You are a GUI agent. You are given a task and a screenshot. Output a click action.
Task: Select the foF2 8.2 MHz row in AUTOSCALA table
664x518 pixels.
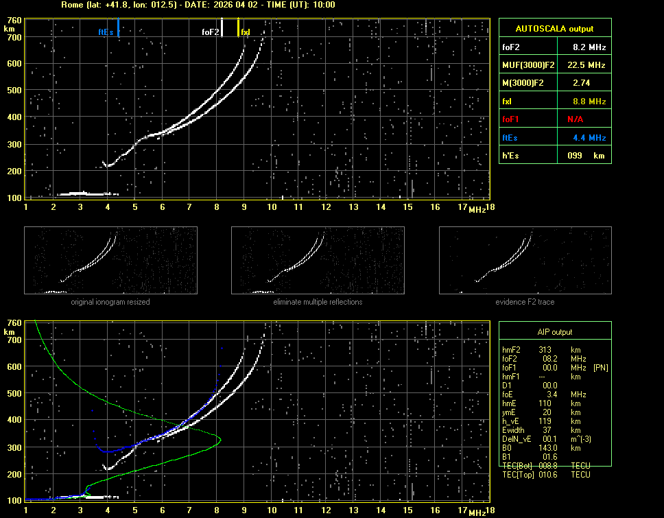(554, 47)
